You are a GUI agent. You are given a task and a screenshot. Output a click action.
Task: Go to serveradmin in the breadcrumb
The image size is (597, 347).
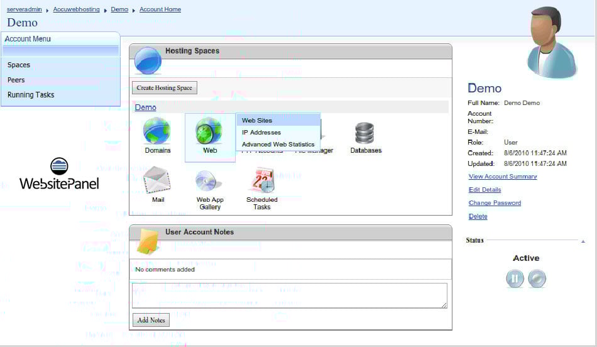coord(25,9)
